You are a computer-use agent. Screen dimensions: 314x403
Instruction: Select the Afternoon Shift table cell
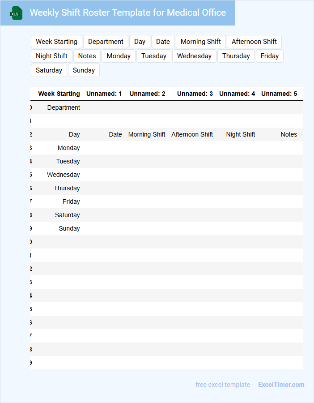click(192, 134)
